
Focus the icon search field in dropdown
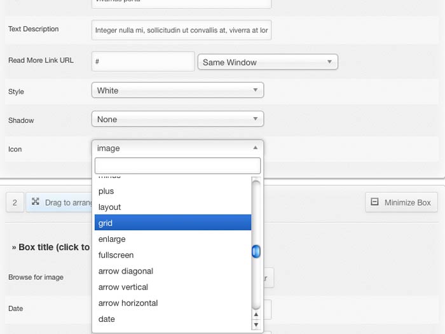pos(177,166)
